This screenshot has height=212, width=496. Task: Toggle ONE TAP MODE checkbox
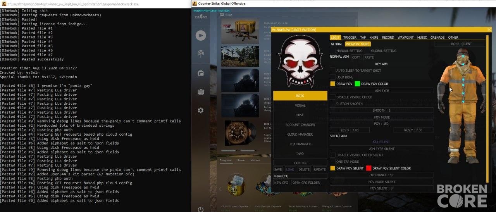(x=332, y=162)
